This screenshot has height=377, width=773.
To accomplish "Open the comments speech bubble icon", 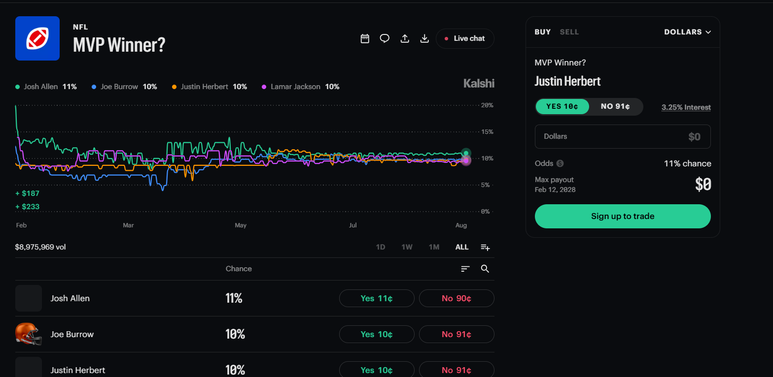I will coord(385,38).
